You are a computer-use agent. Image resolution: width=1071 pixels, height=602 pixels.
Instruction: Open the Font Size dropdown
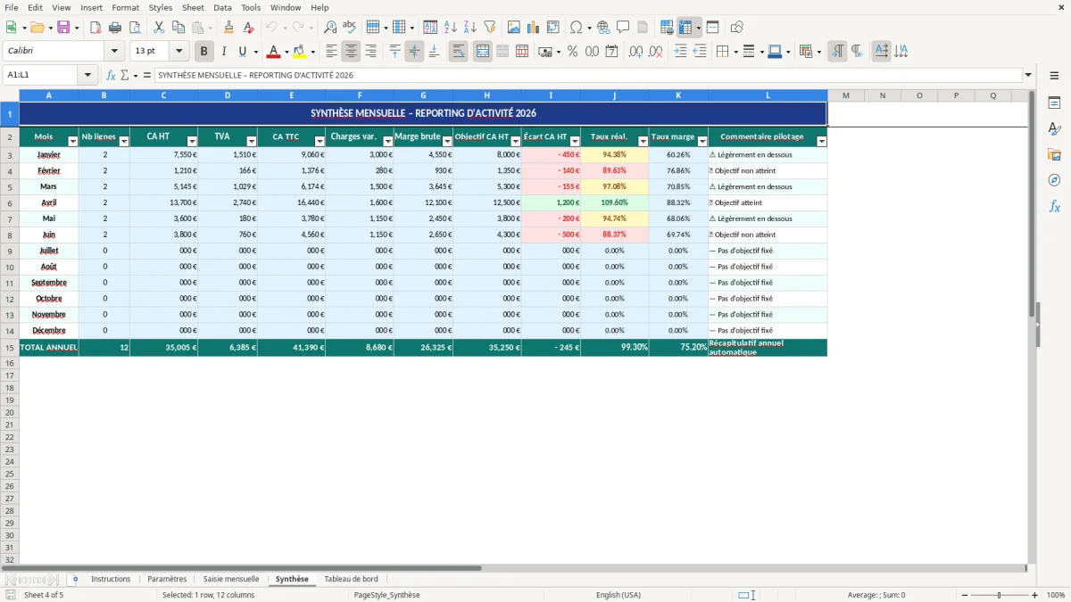pyautogui.click(x=179, y=52)
